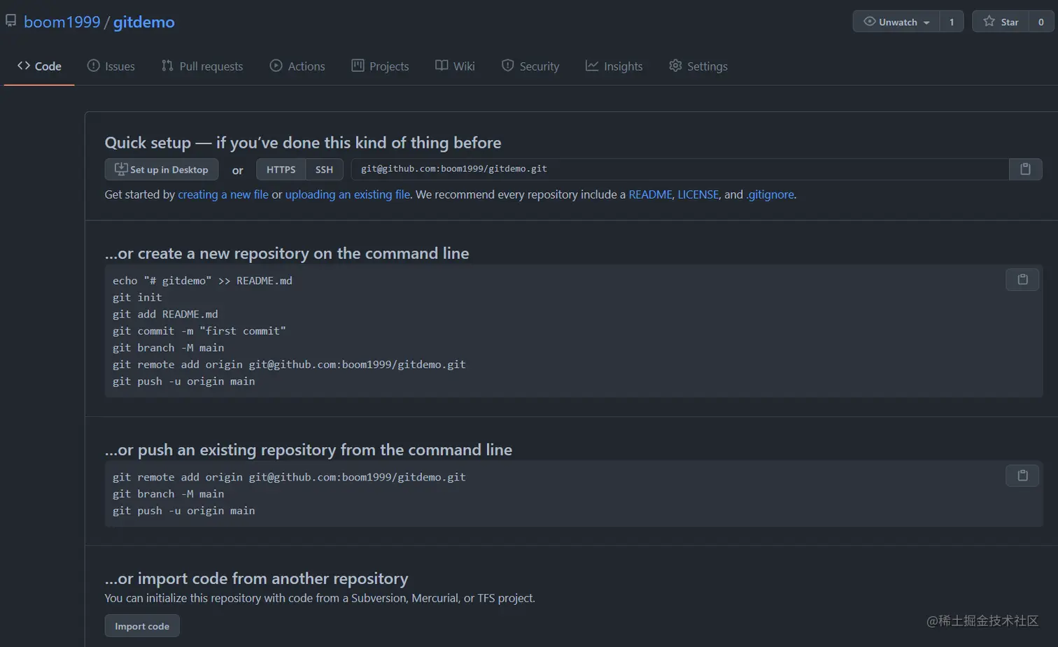Click the repository icon beside boom1999
Image resolution: width=1058 pixels, height=647 pixels.
tap(10, 21)
